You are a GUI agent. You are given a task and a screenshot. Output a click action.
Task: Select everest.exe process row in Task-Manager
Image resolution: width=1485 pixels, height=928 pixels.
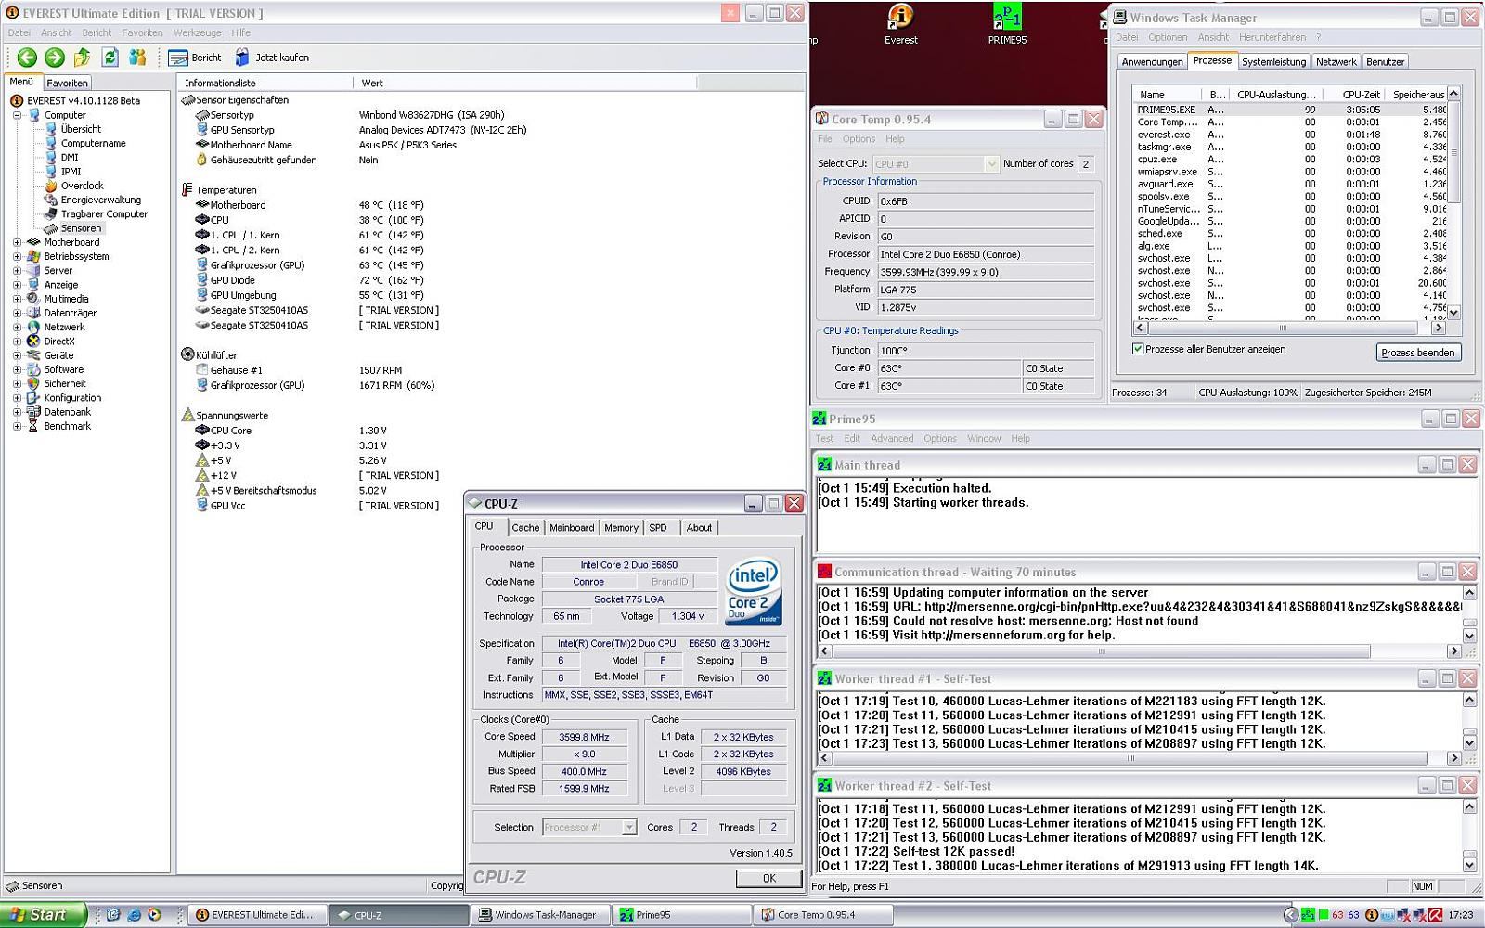(1291, 135)
